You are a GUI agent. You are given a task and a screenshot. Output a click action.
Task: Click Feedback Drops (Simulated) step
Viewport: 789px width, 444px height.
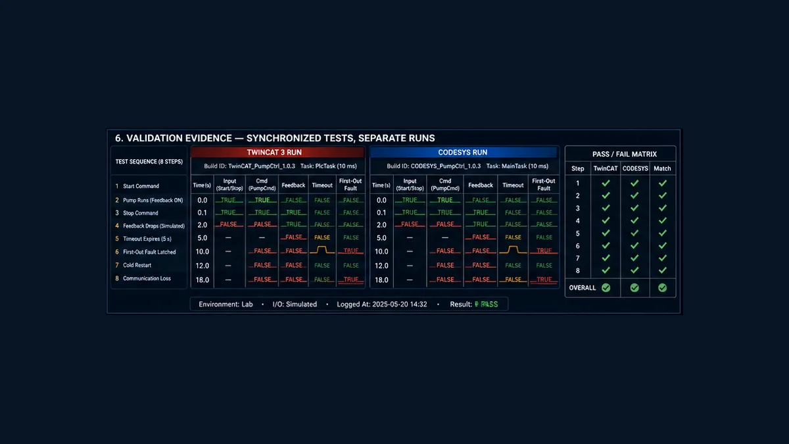pos(149,226)
